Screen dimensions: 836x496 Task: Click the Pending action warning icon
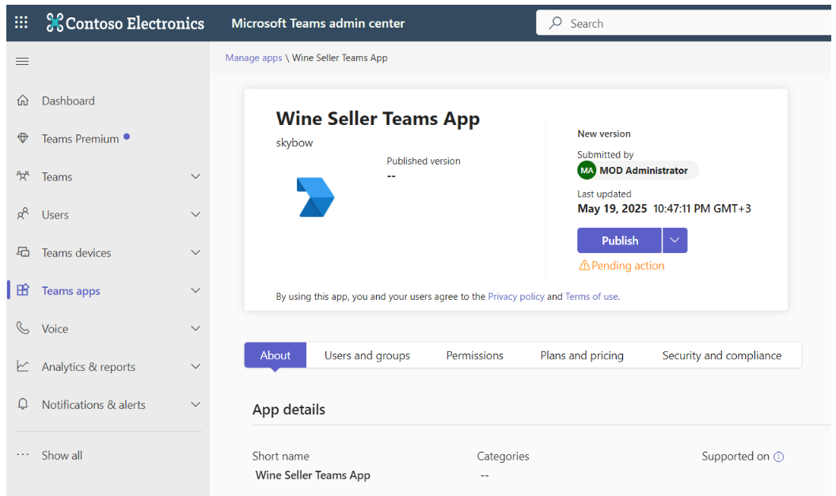584,265
